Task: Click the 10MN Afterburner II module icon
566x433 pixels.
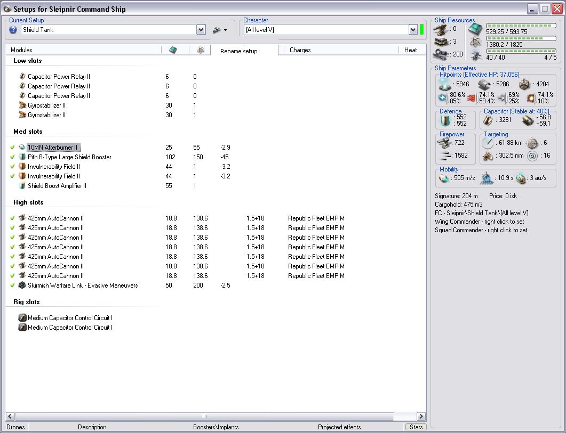Action: click(22, 147)
